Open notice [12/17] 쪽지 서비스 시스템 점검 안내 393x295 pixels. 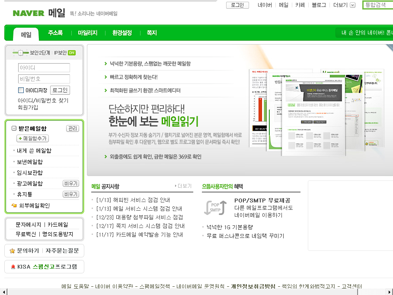141,226
